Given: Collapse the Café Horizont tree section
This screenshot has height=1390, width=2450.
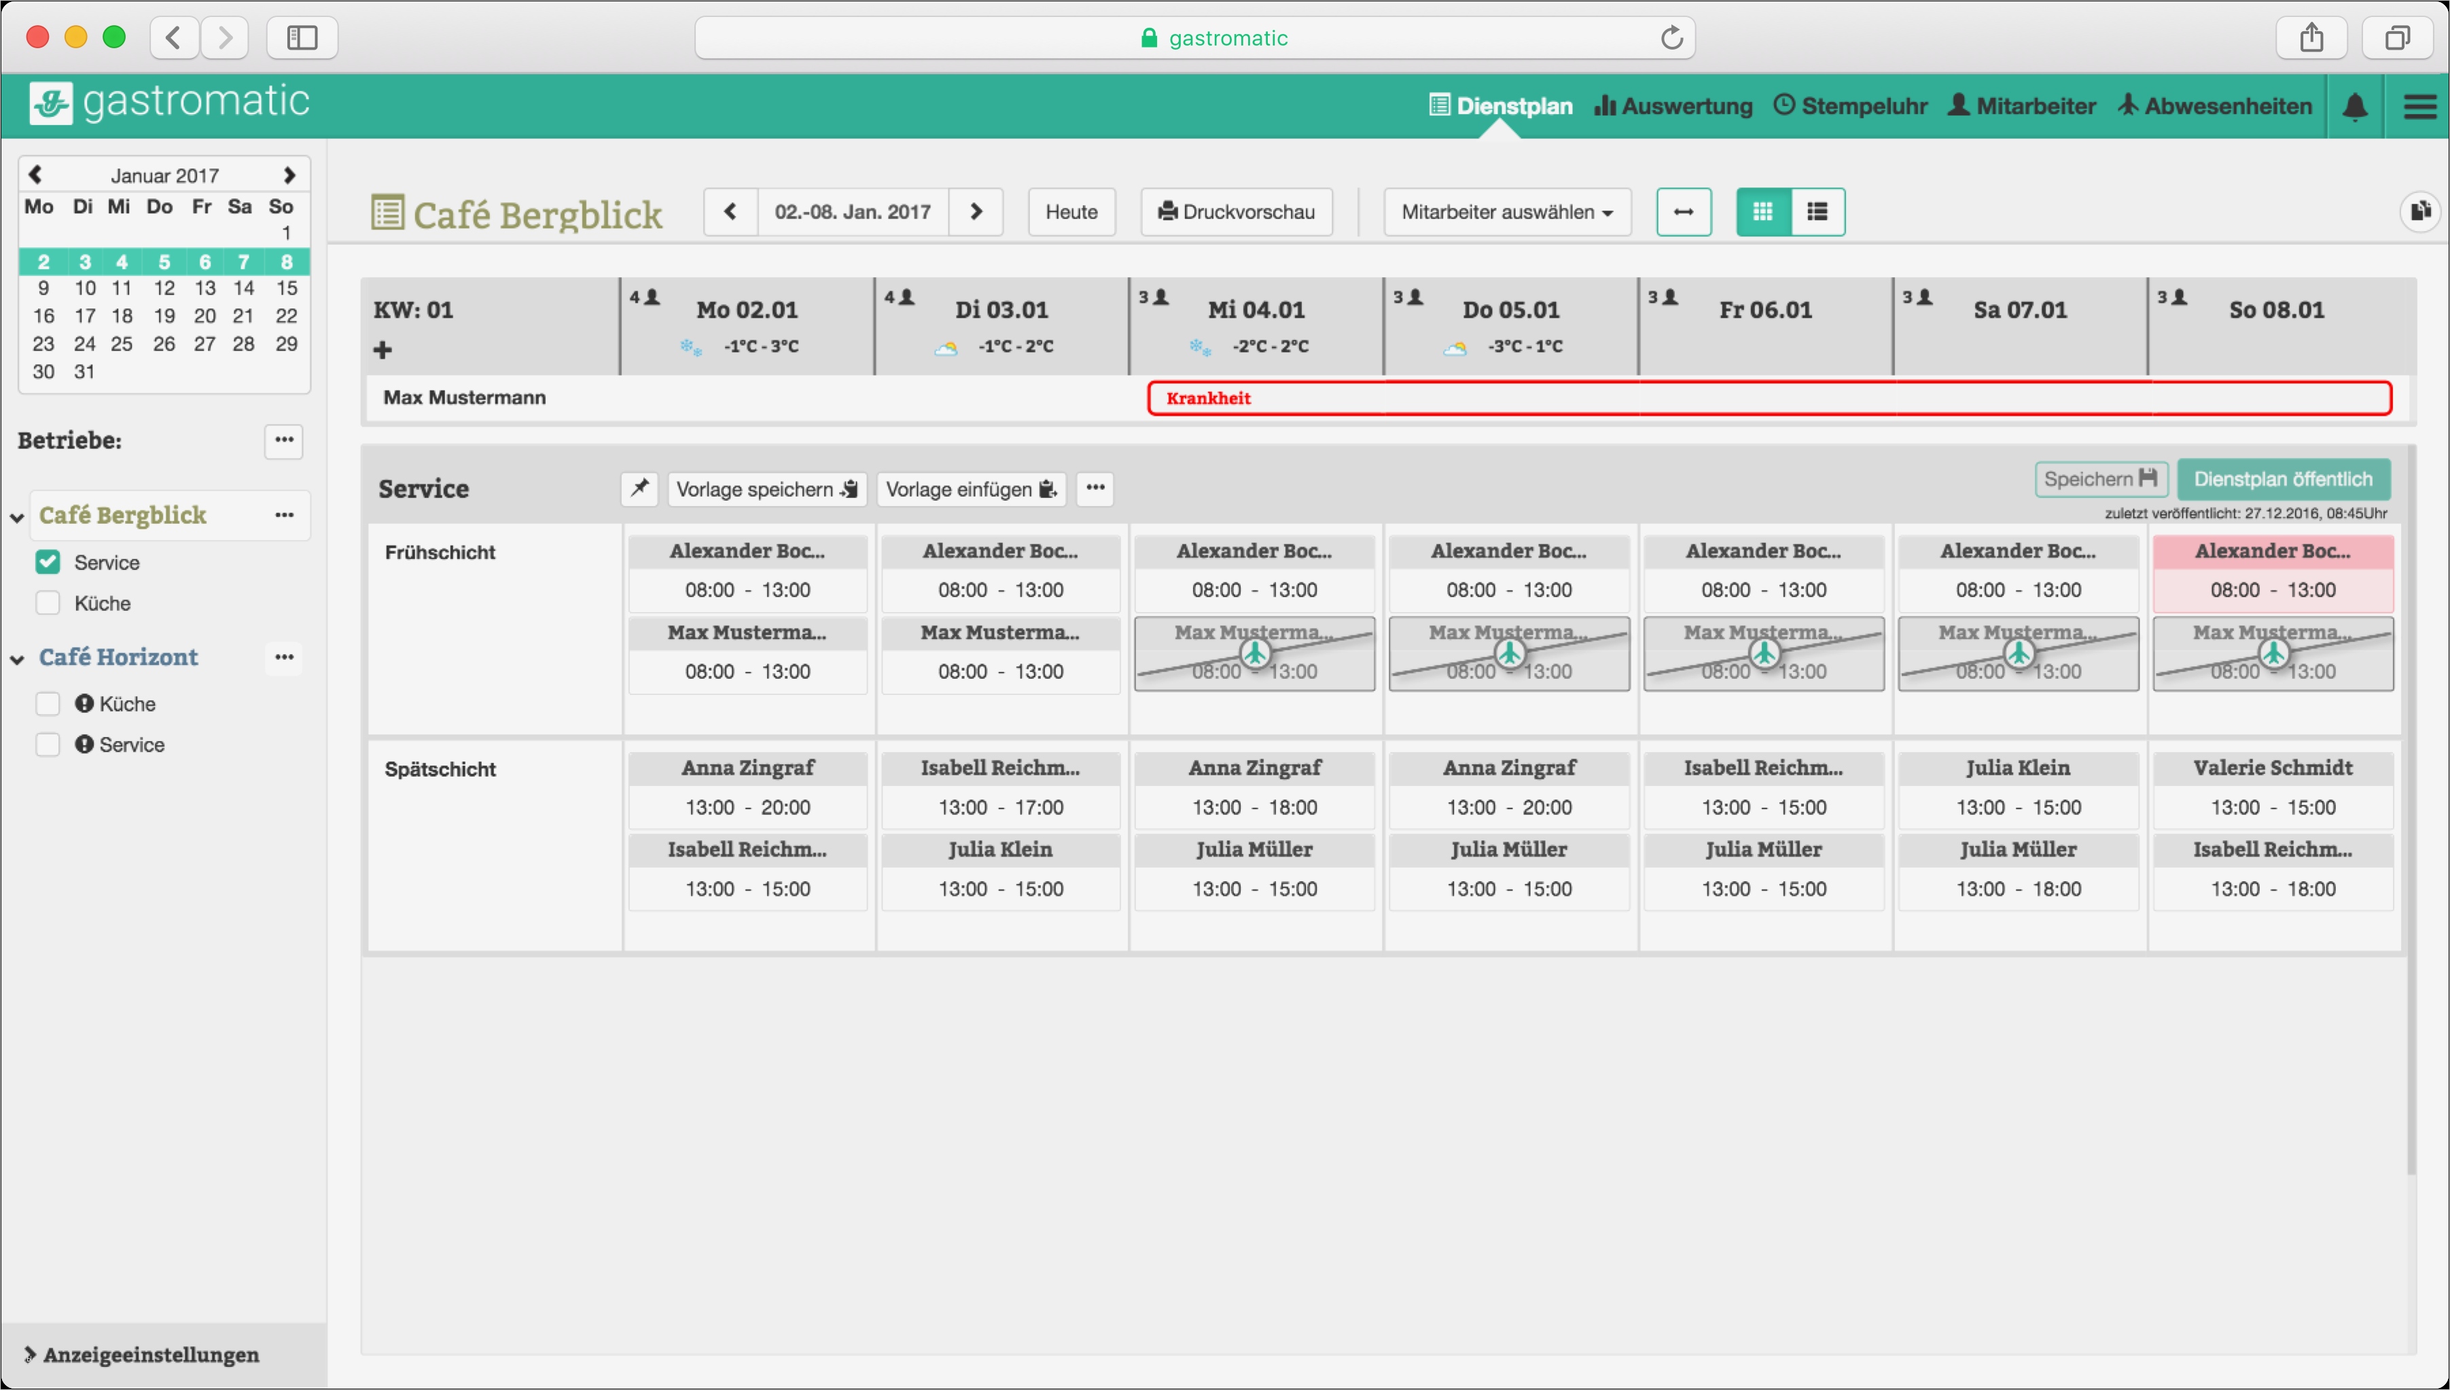Looking at the screenshot, I should (x=17, y=659).
